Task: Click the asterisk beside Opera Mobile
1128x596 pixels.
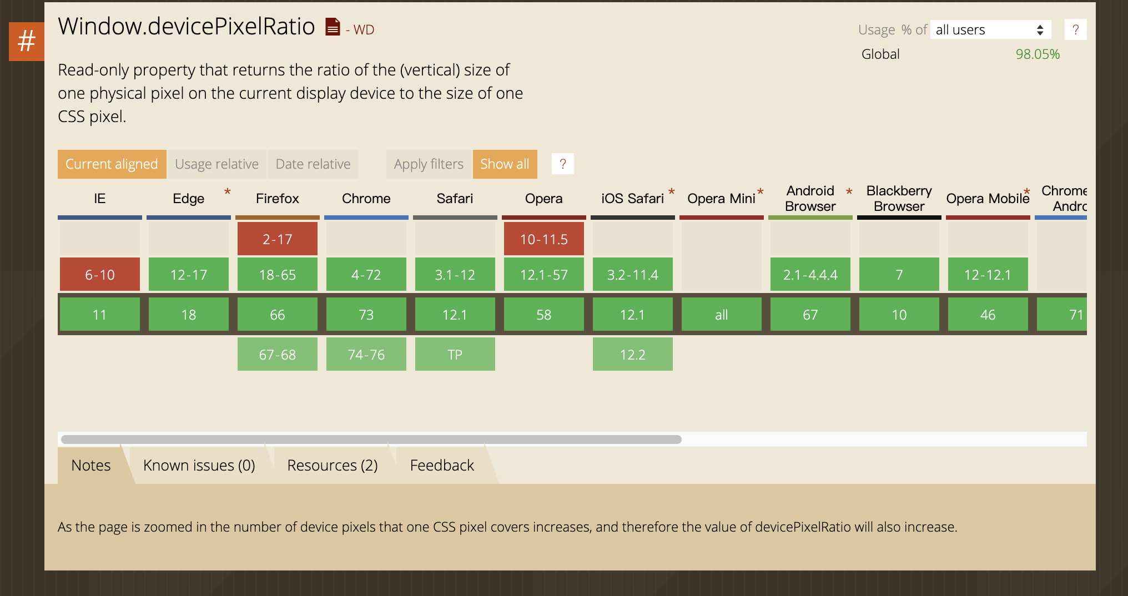Action: point(1026,192)
